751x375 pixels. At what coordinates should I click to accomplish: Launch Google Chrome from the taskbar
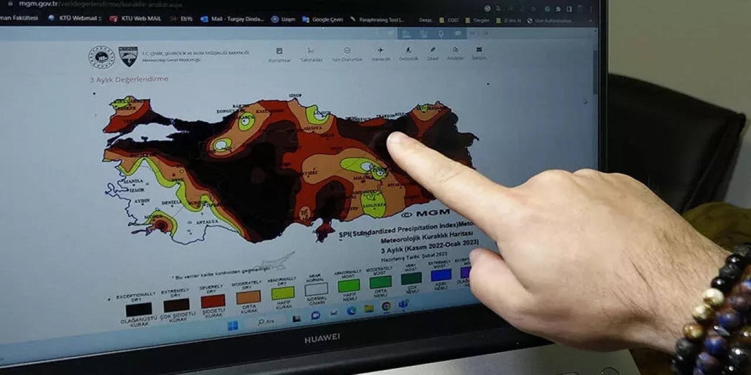[x=386, y=308]
